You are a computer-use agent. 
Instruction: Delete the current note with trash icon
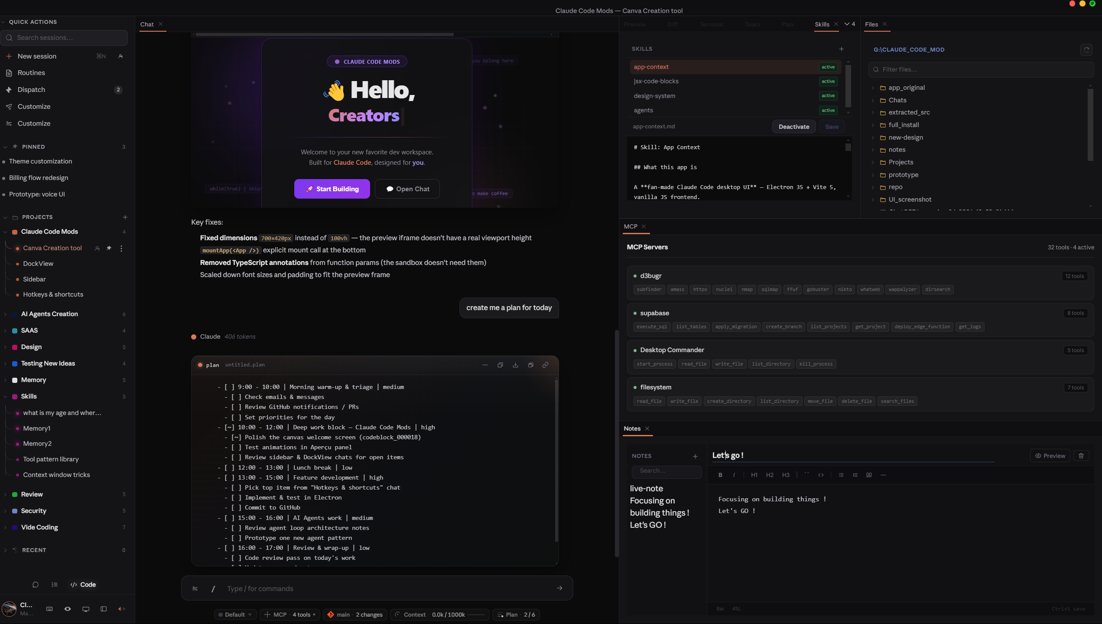[1081, 456]
